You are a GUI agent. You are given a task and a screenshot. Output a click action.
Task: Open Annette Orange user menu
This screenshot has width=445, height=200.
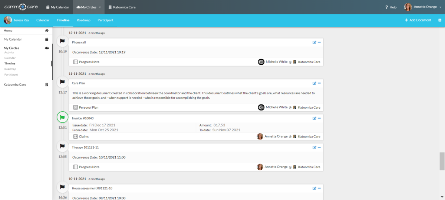423,7
